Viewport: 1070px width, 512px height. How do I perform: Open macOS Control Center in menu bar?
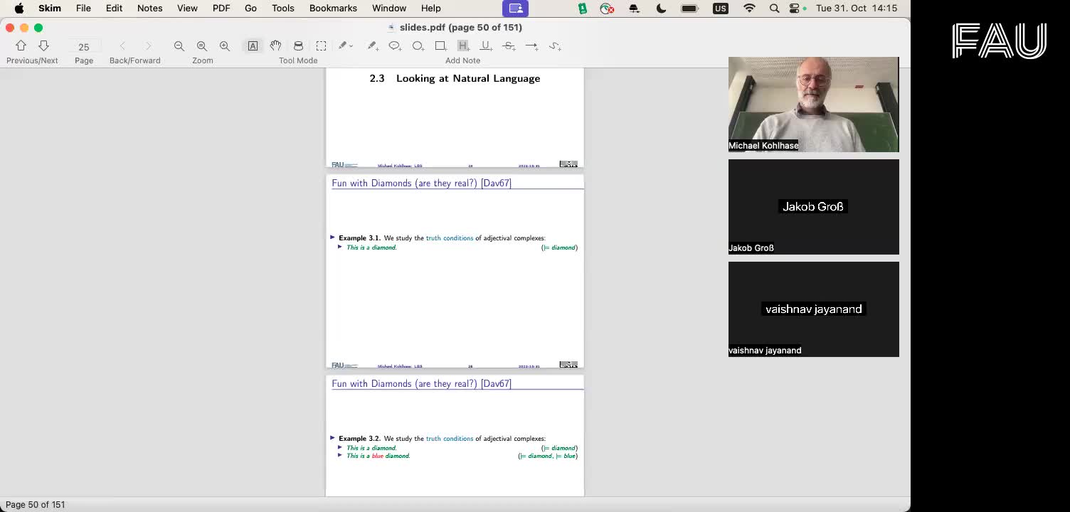[x=794, y=8]
